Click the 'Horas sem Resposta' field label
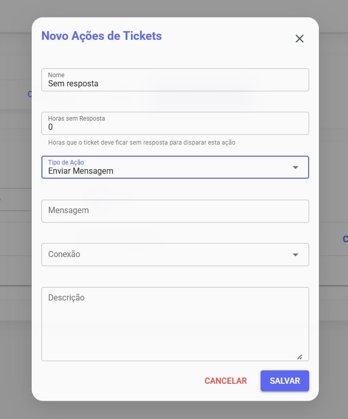The image size is (348, 419). pyautogui.click(x=76, y=118)
